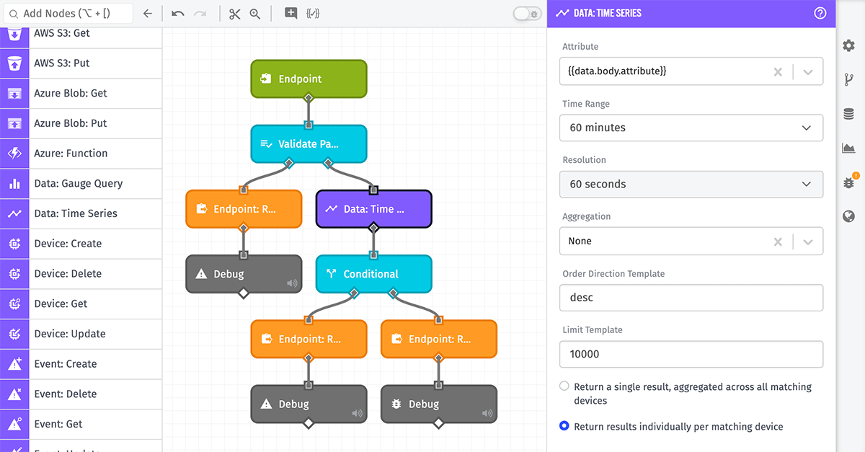Select results individually per matching device
The image size is (865, 452).
564,426
